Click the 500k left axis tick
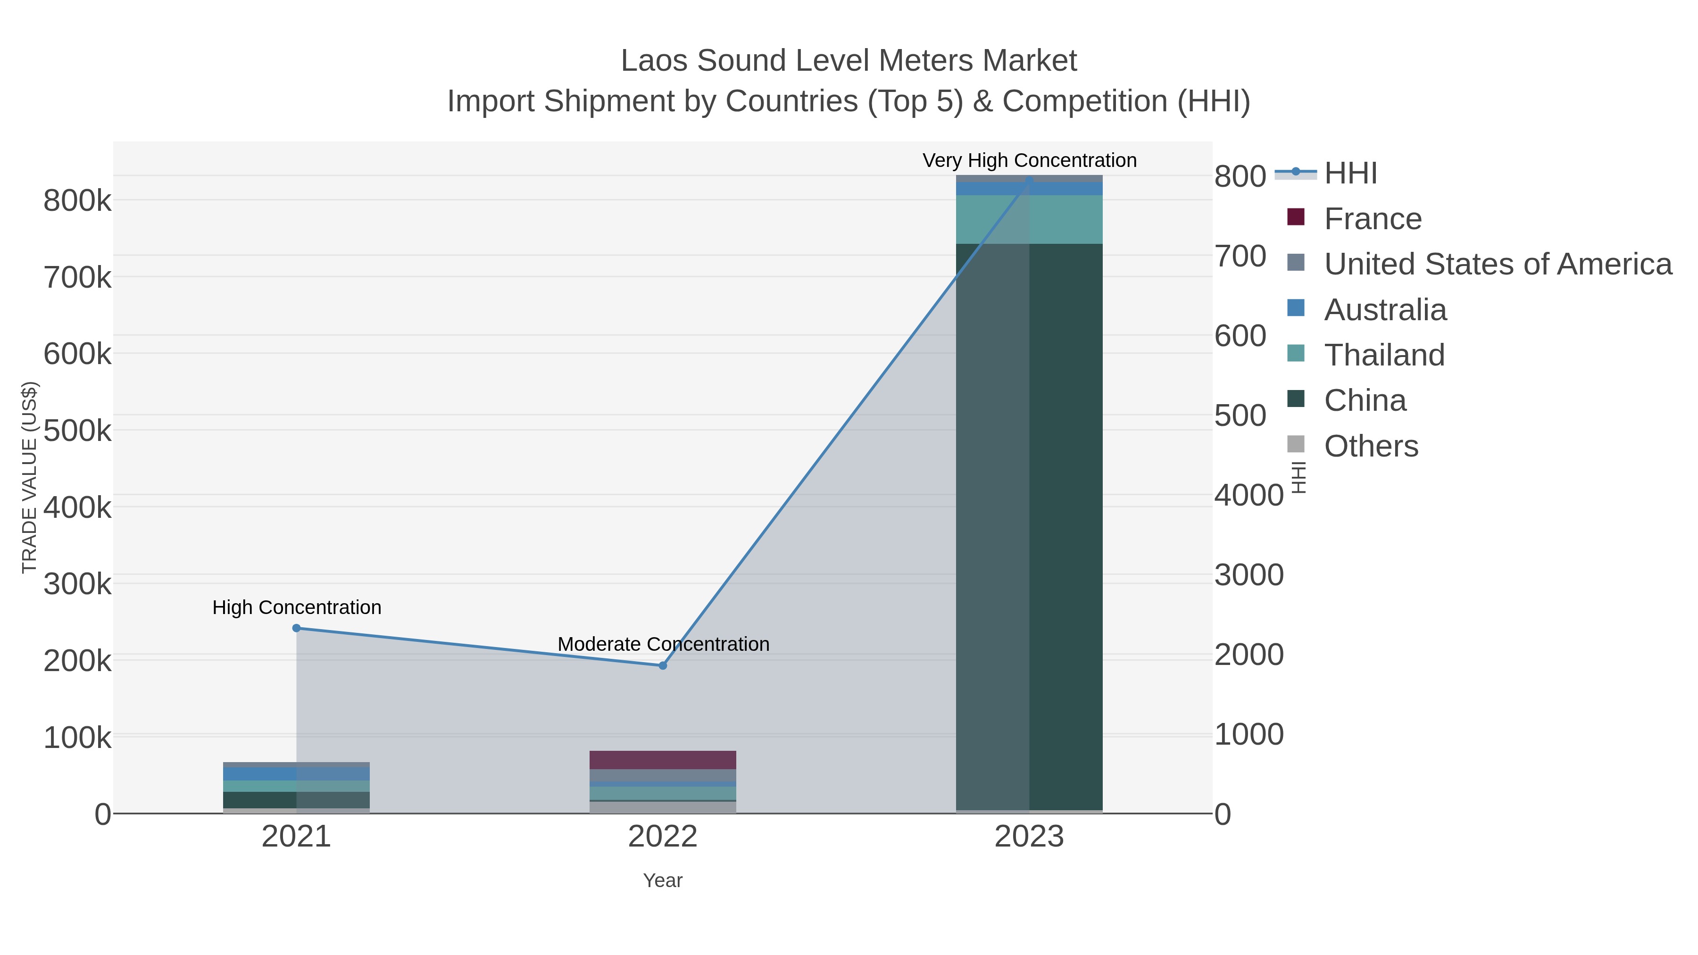 pos(77,431)
